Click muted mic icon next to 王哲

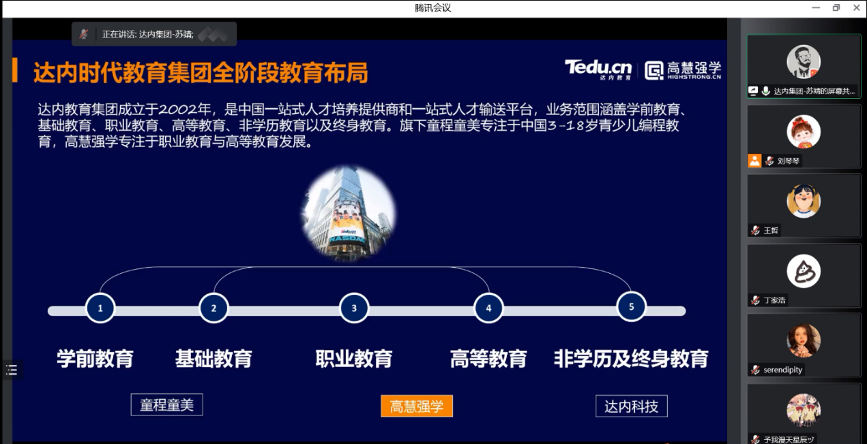point(756,230)
